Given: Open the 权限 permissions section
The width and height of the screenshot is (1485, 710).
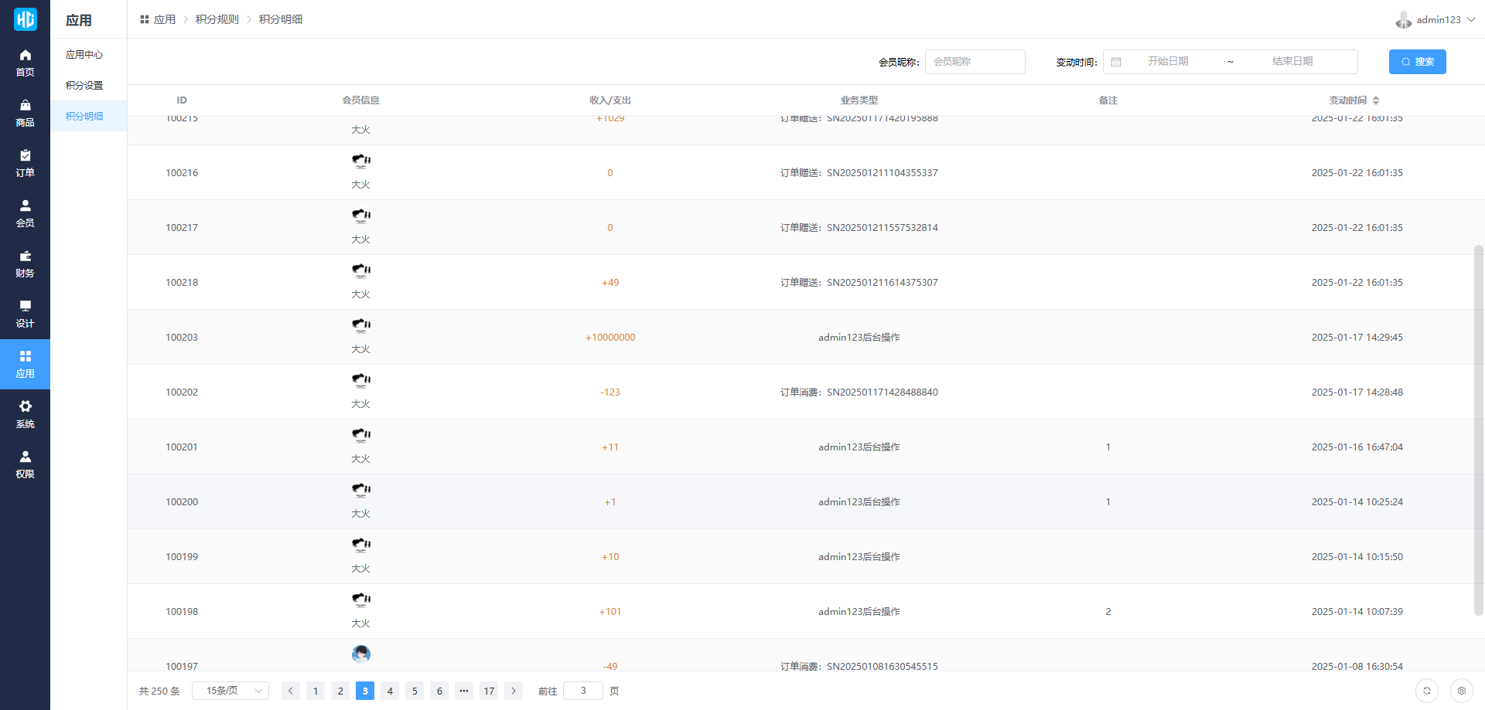Looking at the screenshot, I should click(25, 464).
